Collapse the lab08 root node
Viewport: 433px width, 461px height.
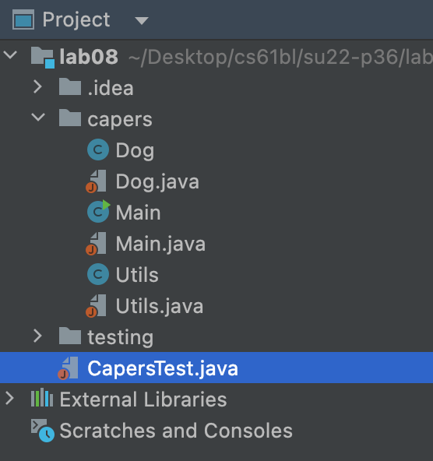10,55
